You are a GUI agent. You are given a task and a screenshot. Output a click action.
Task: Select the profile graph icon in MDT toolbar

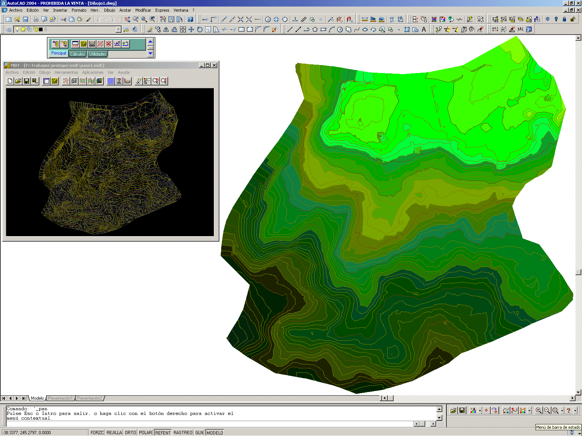click(127, 81)
